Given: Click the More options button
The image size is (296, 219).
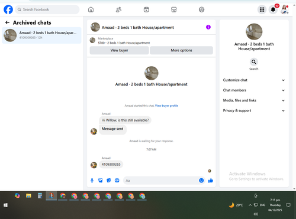Looking at the screenshot, I should (181, 50).
